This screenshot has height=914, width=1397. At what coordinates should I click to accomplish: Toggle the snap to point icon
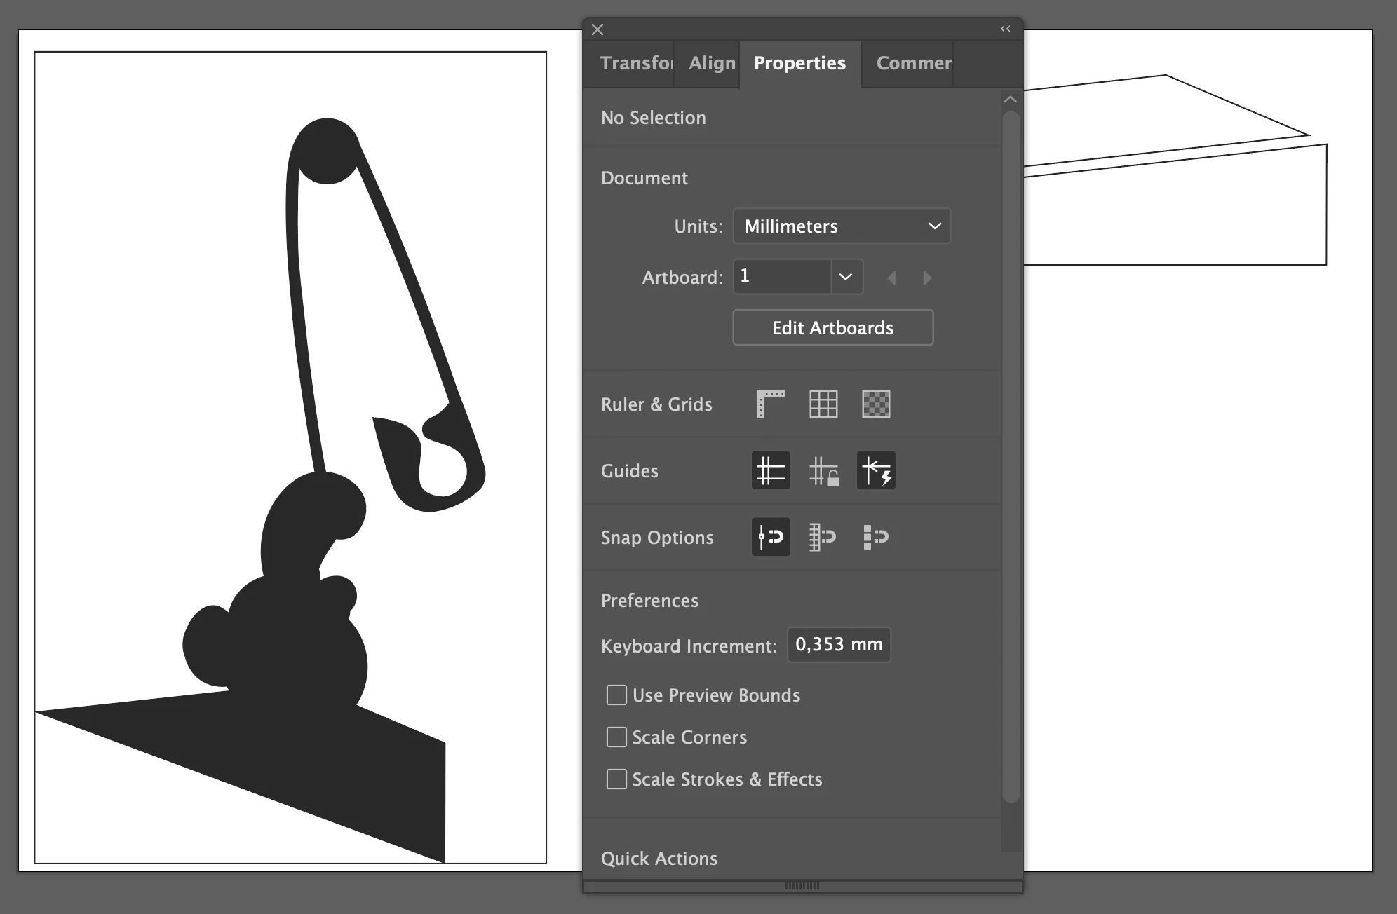[x=771, y=537]
